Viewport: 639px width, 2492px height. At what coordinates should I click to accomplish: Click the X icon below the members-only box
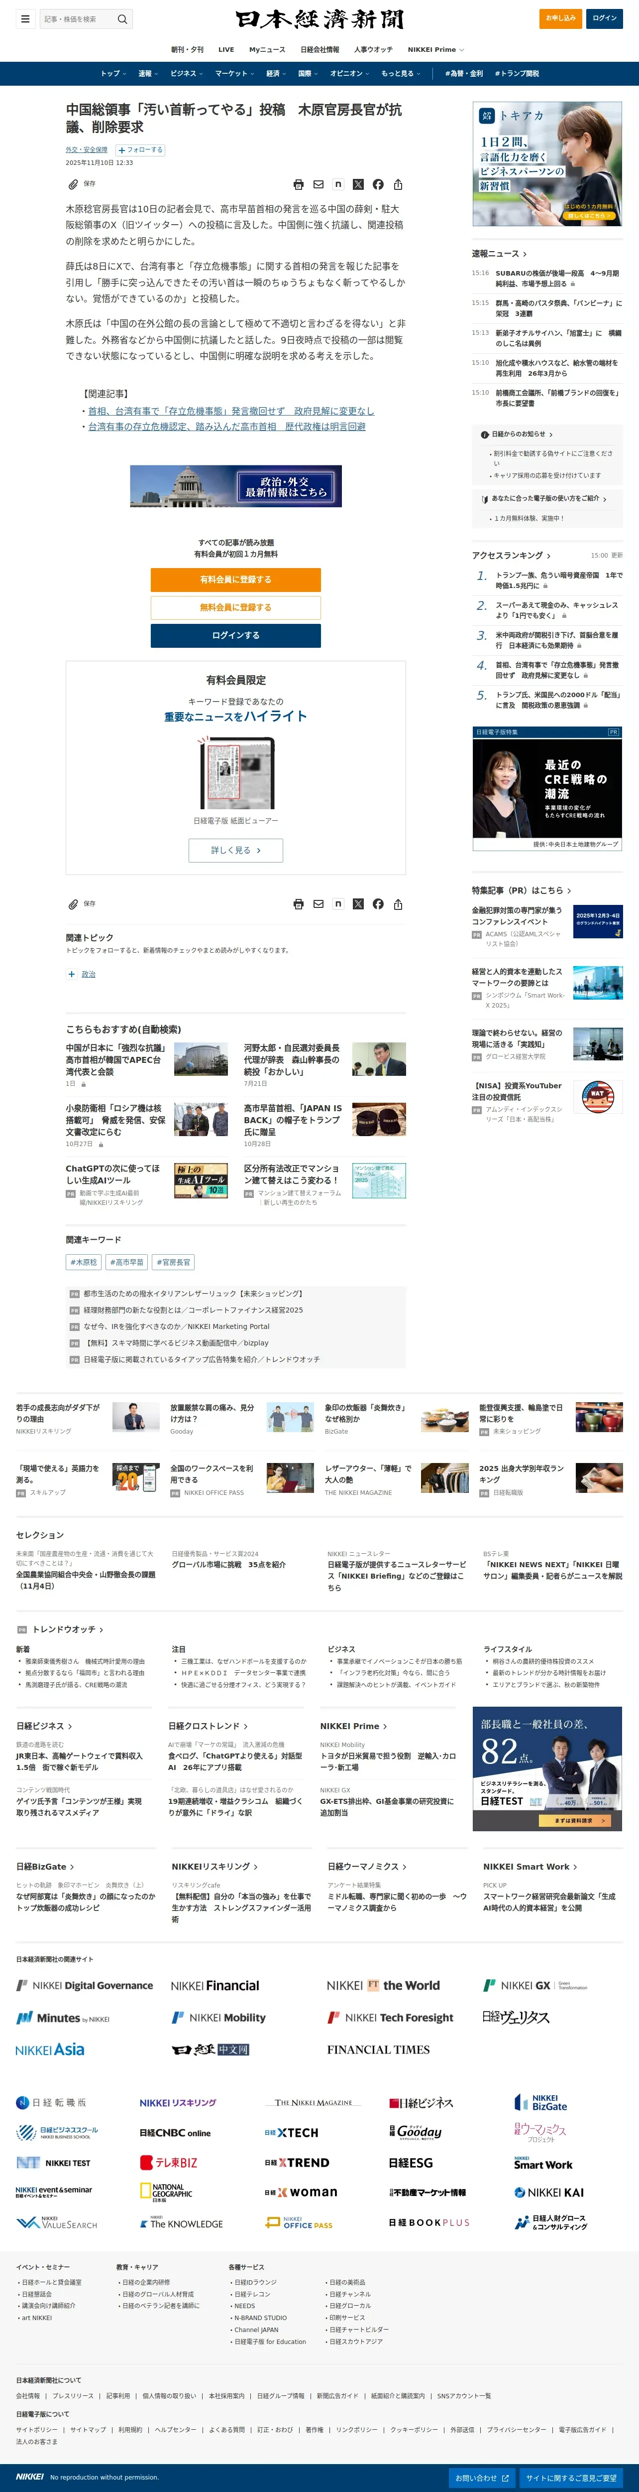tap(358, 903)
